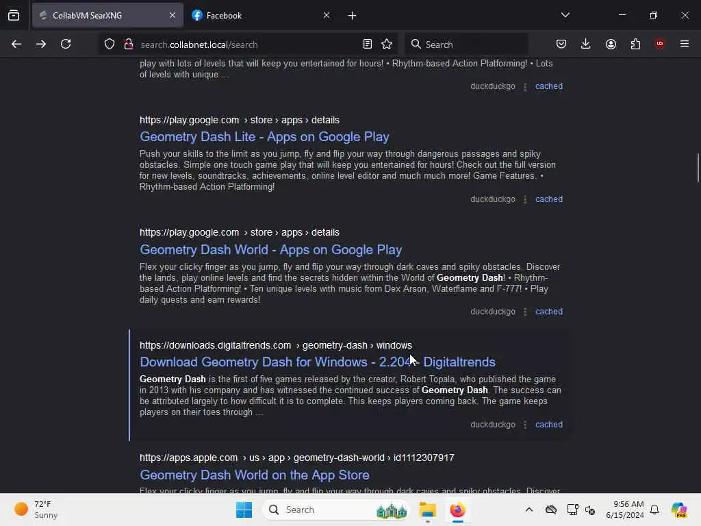Show site security lock information
This screenshot has width=701, height=526.
(129, 45)
